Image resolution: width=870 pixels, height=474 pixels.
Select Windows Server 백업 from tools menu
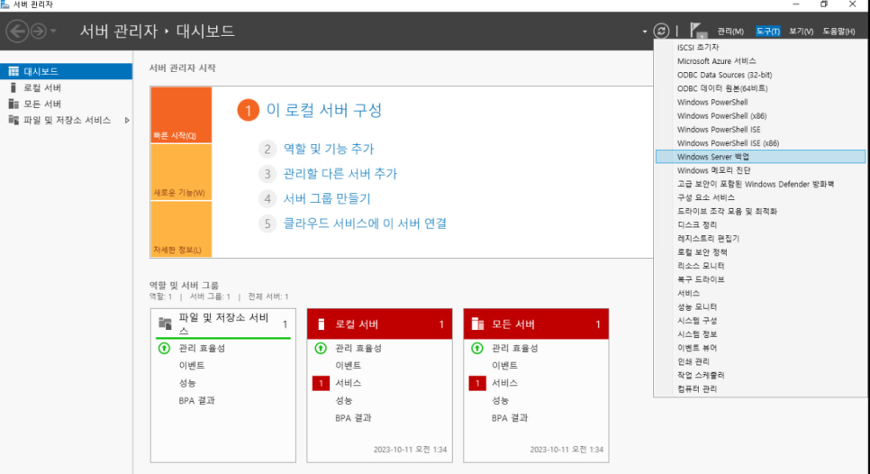tap(713, 157)
